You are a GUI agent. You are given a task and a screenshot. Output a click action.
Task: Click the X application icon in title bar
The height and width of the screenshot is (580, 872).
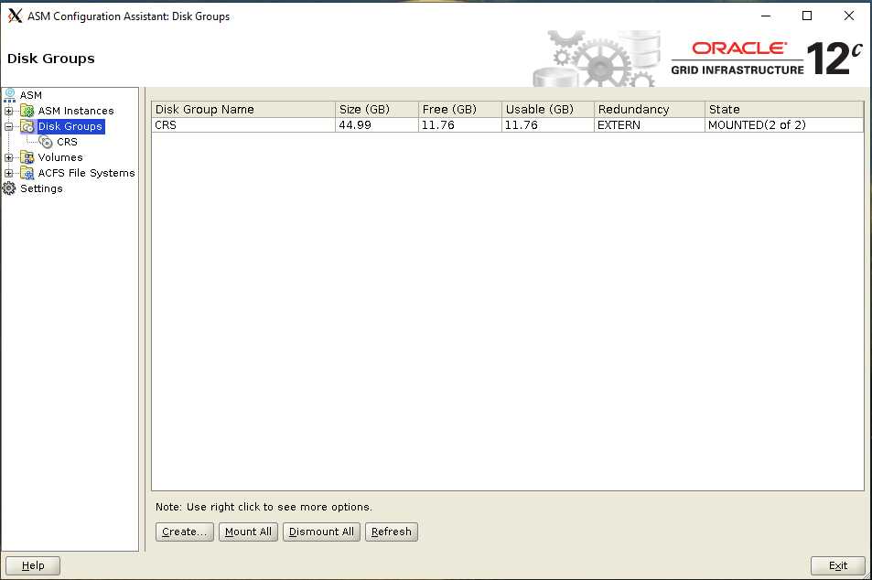15,16
